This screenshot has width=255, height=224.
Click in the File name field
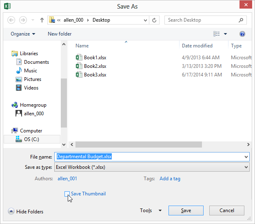[x=152, y=157]
